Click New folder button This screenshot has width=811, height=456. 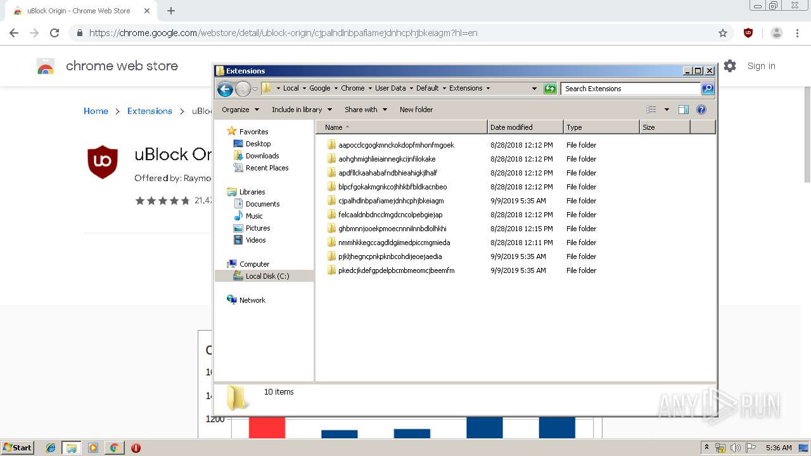tap(416, 110)
